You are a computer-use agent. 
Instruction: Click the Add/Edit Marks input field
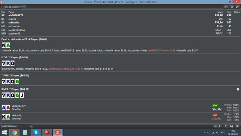click(15, 126)
